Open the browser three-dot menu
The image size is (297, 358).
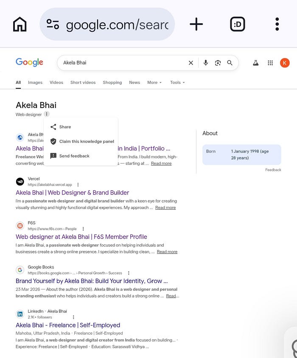click(x=277, y=24)
